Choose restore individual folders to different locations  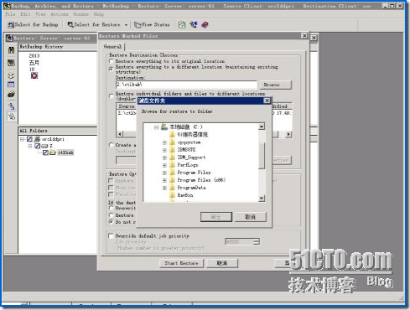click(x=112, y=96)
